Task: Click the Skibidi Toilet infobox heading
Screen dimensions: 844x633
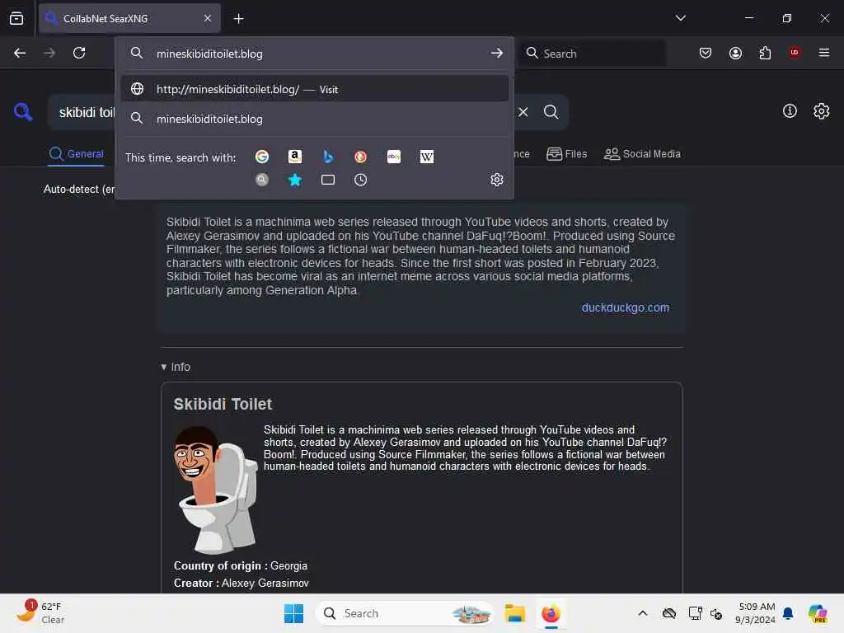Action: tap(223, 404)
